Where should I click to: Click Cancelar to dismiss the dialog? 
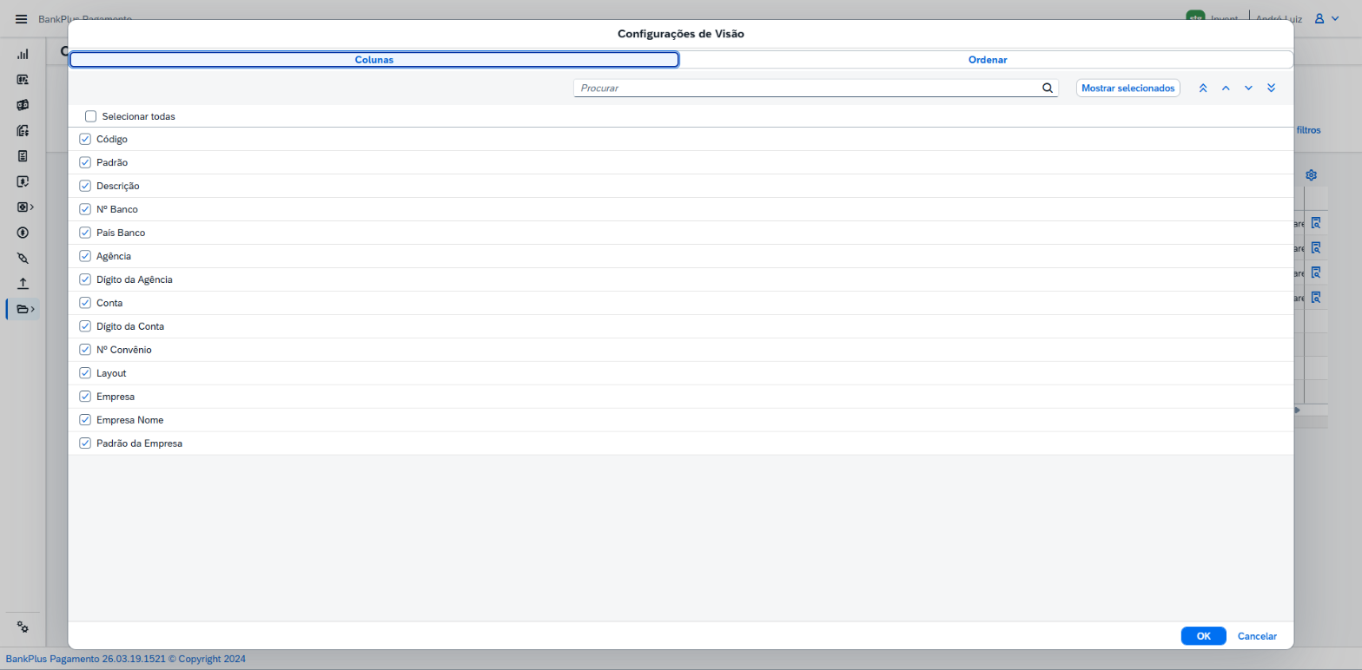click(x=1257, y=636)
